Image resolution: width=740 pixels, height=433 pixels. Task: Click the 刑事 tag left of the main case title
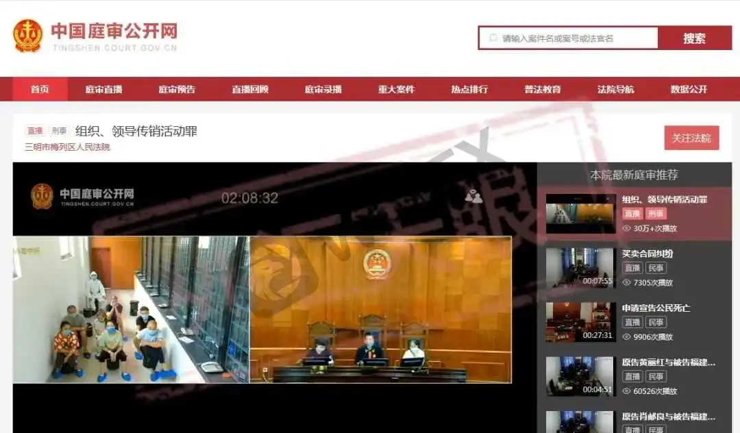(60, 131)
